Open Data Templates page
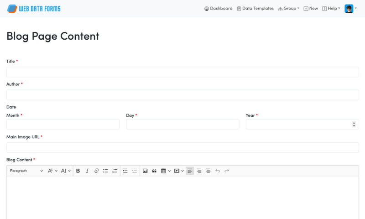 pyautogui.click(x=255, y=8)
